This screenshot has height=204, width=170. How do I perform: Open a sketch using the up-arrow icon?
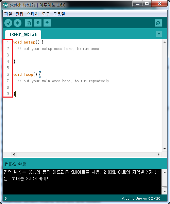click(38, 23)
